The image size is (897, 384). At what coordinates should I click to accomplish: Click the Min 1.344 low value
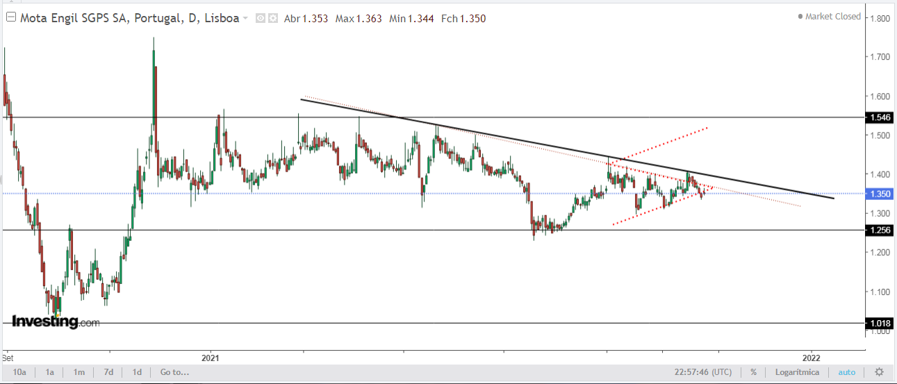pyautogui.click(x=410, y=19)
